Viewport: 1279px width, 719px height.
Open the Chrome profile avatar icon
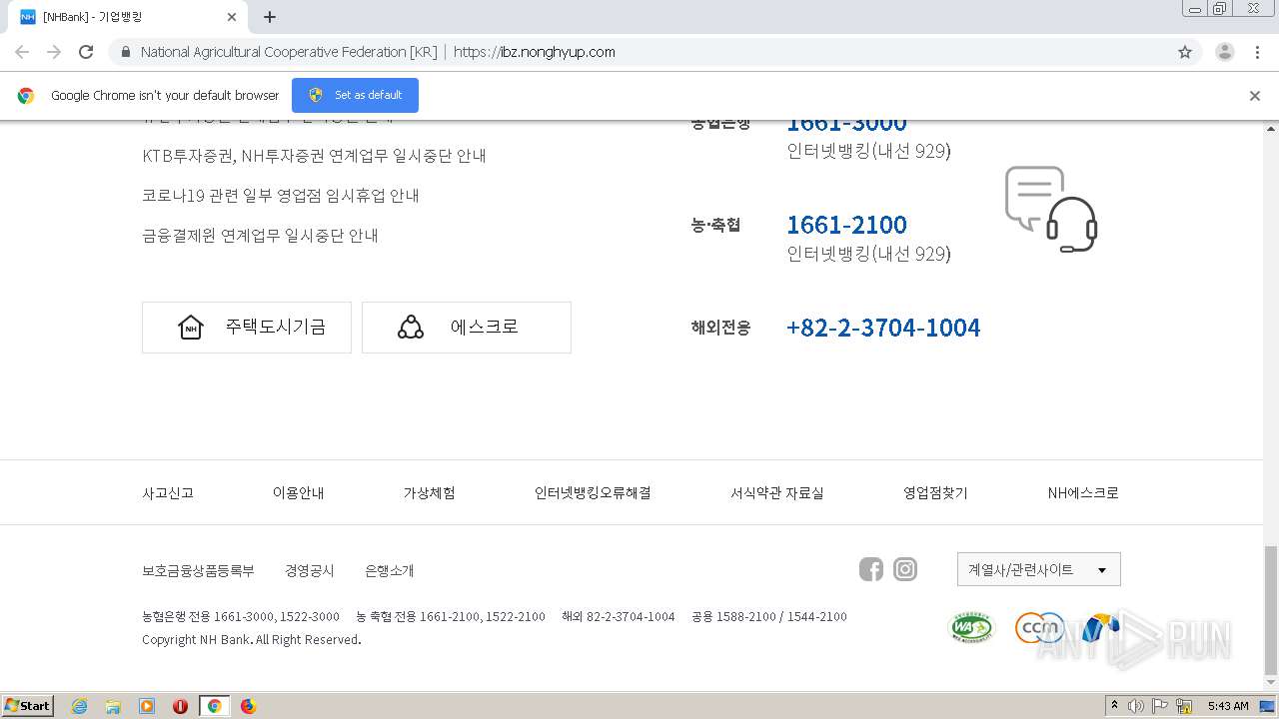[1224, 52]
